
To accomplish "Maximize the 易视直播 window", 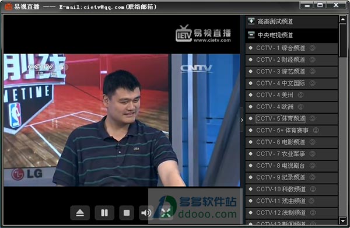I will pos(320,5).
